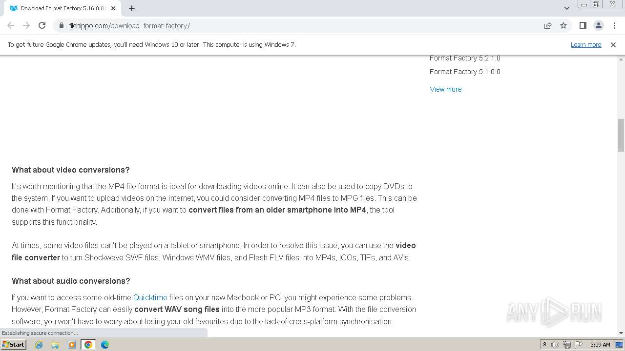Image resolution: width=625 pixels, height=351 pixels.
Task: Launch Microsoft Edge from the taskbar
Action: (105, 345)
